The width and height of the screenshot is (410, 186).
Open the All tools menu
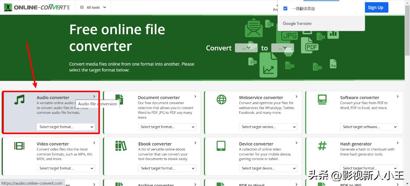[93, 7]
